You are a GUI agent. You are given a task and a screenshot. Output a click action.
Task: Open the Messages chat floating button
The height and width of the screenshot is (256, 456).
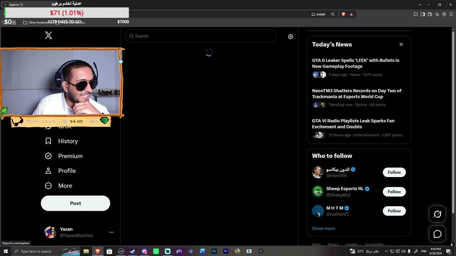point(437,234)
